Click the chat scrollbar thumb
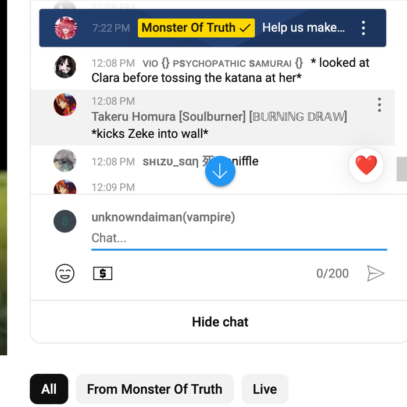Screen dimensions: 407x407 tap(401, 169)
